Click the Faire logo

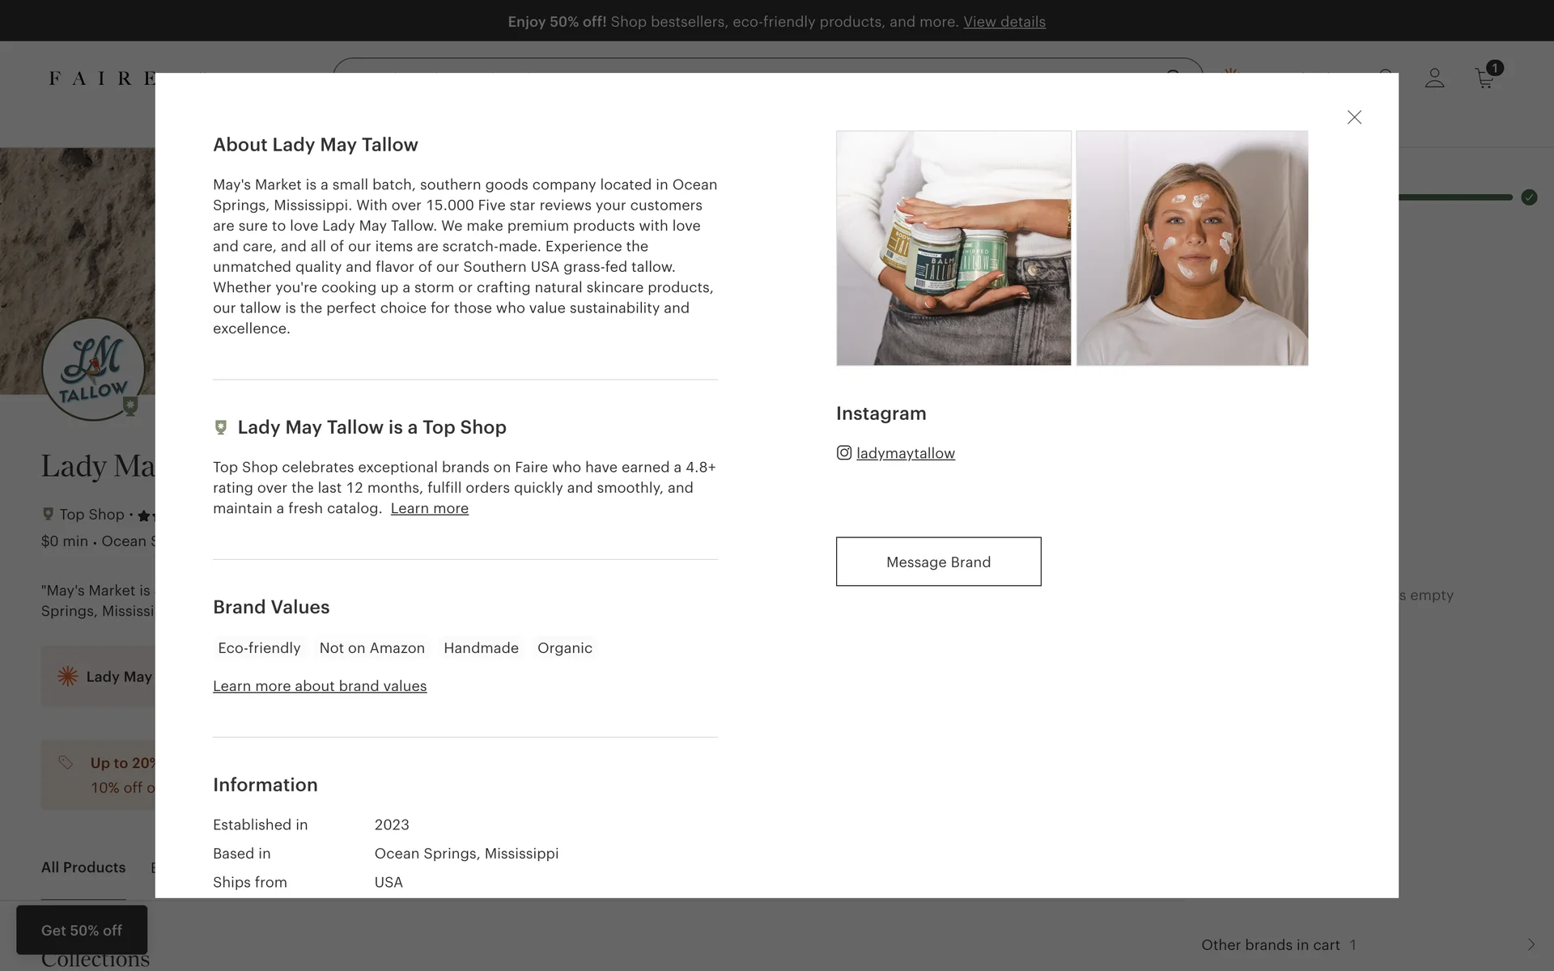(102, 78)
